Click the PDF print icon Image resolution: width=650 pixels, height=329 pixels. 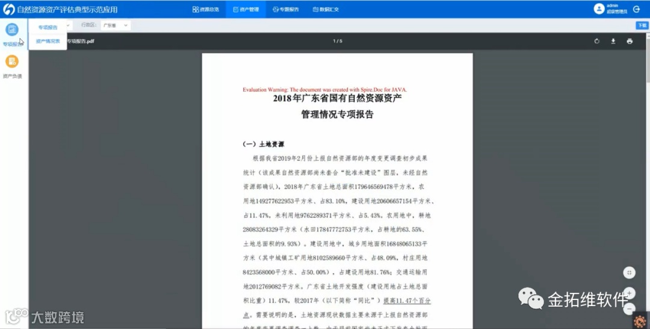coord(630,41)
